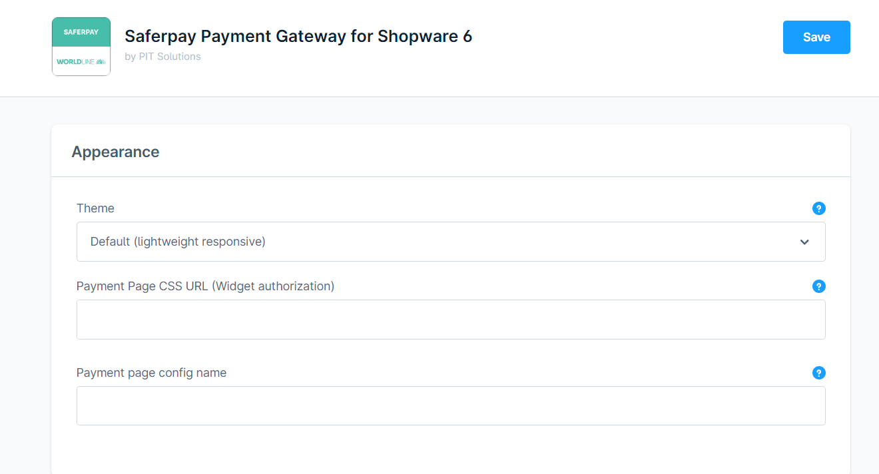Click the WORLDLINE wordmark in plugin logo
The image size is (879, 474).
click(x=75, y=61)
